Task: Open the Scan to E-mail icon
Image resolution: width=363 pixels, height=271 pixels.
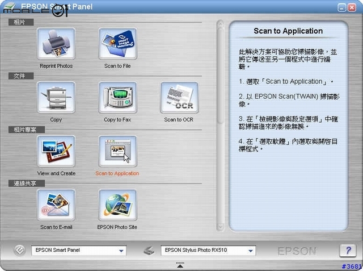Action: click(56, 205)
